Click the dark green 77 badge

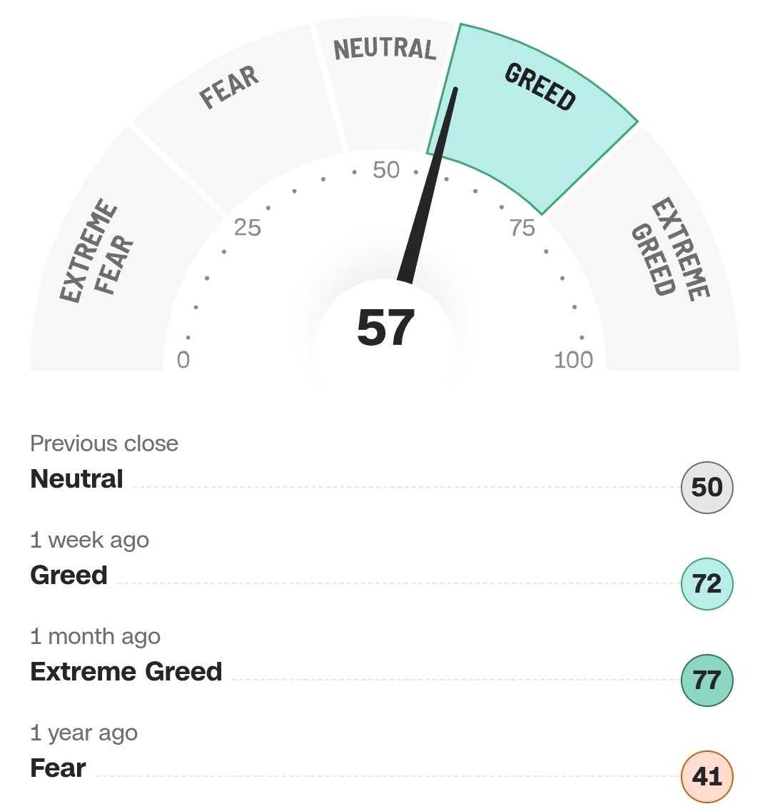click(x=706, y=680)
